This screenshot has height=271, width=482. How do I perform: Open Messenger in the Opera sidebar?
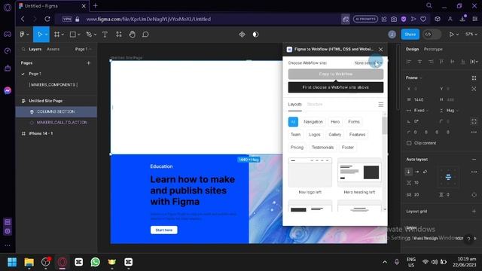tap(8, 90)
